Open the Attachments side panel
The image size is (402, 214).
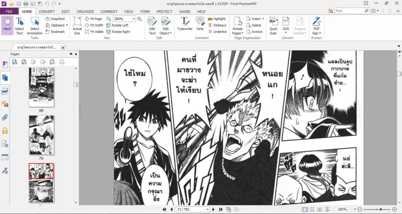[x=5, y=118]
